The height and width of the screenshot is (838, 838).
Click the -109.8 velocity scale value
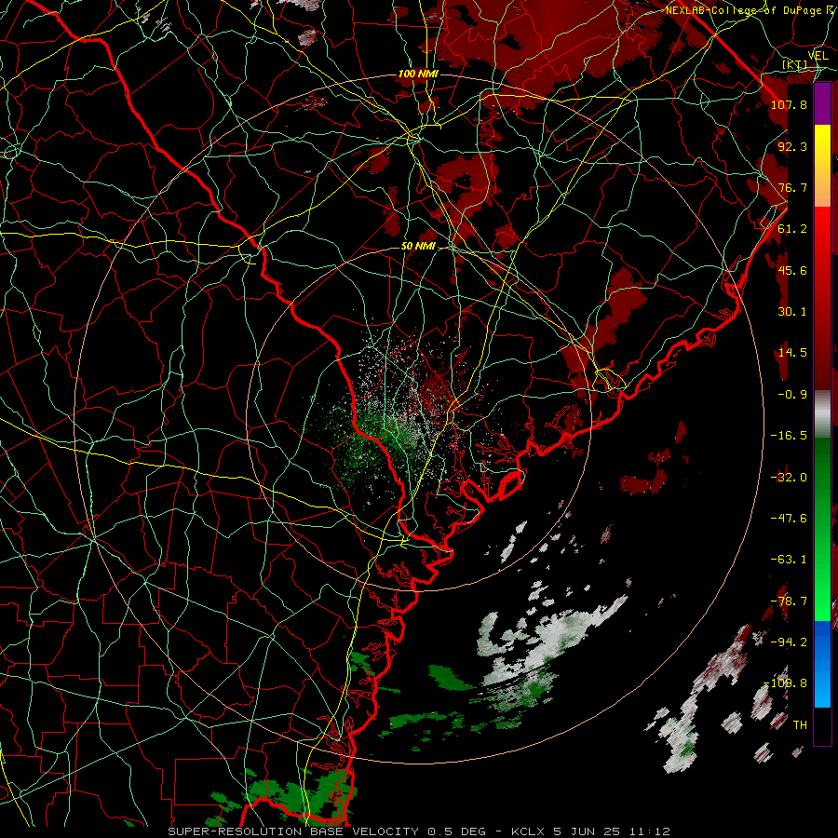(x=785, y=683)
